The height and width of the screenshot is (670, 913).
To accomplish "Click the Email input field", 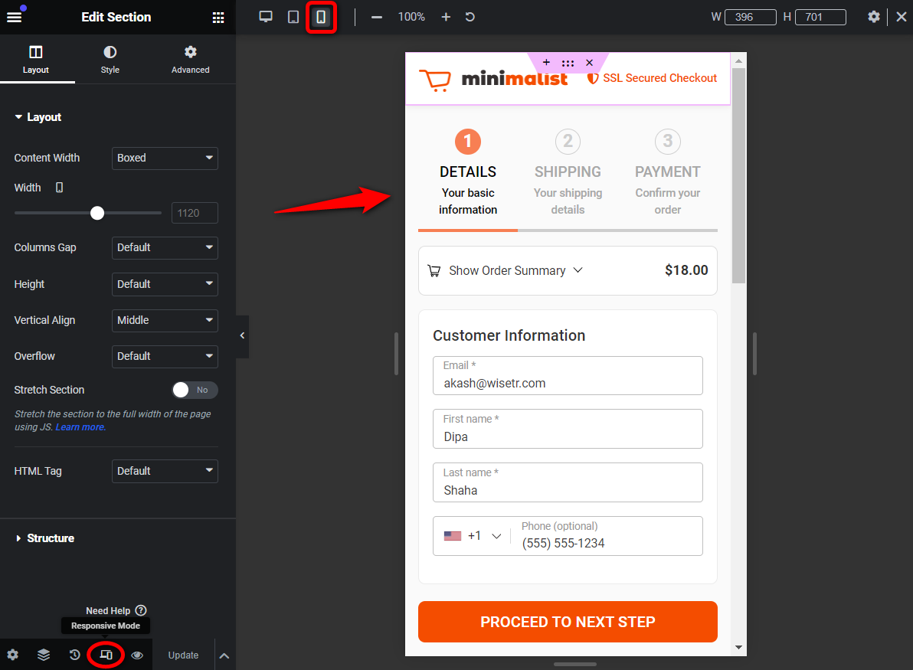I will click(x=568, y=375).
